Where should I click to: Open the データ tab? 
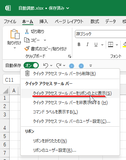point(110,21)
